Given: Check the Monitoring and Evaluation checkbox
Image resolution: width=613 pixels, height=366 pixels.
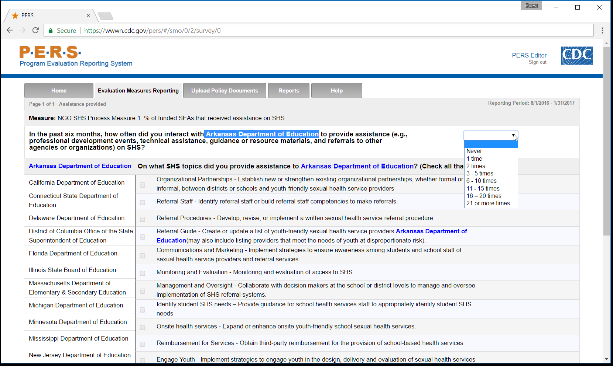Looking at the screenshot, I should (143, 273).
